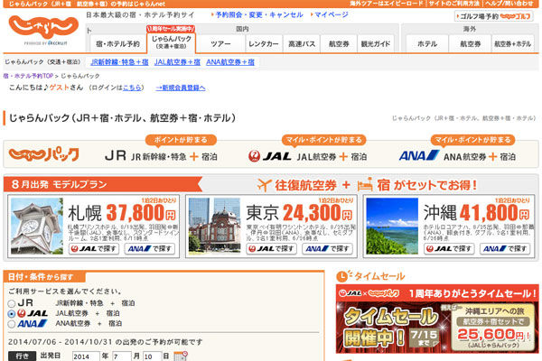Open the 観光ガイド tab

(x=376, y=44)
